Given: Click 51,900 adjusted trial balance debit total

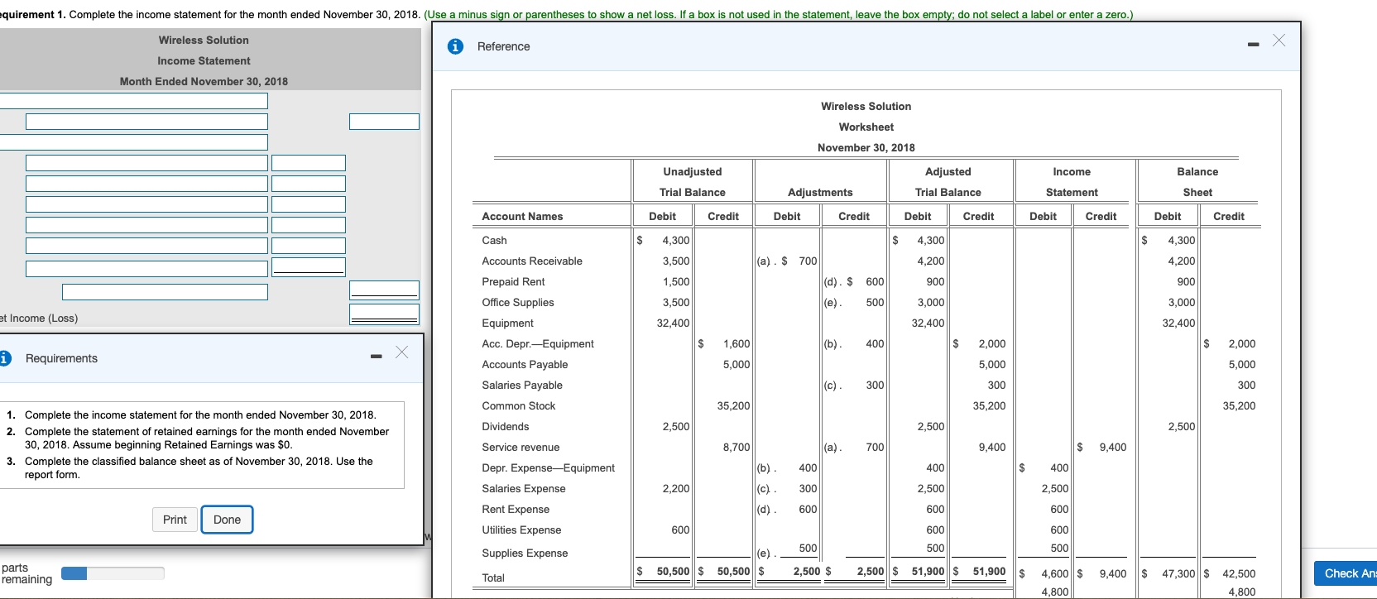Looking at the screenshot, I should click(x=928, y=572).
